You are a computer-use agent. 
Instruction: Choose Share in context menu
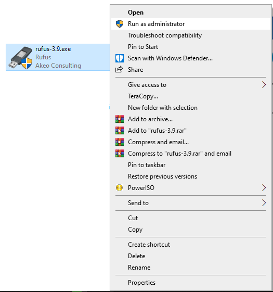point(190,70)
